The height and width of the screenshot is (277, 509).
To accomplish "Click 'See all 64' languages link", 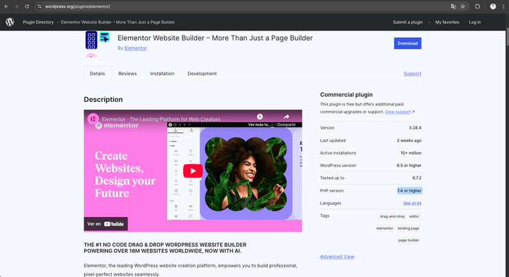I will [412, 203].
